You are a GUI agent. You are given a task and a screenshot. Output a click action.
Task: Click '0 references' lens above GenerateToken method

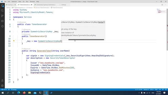[x=26, y=49]
